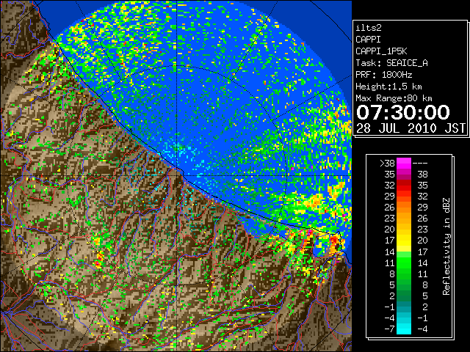The width and height of the screenshot is (470, 352).
Task: Click the date text 28 JUL 2010 JST
Action: tap(411, 128)
